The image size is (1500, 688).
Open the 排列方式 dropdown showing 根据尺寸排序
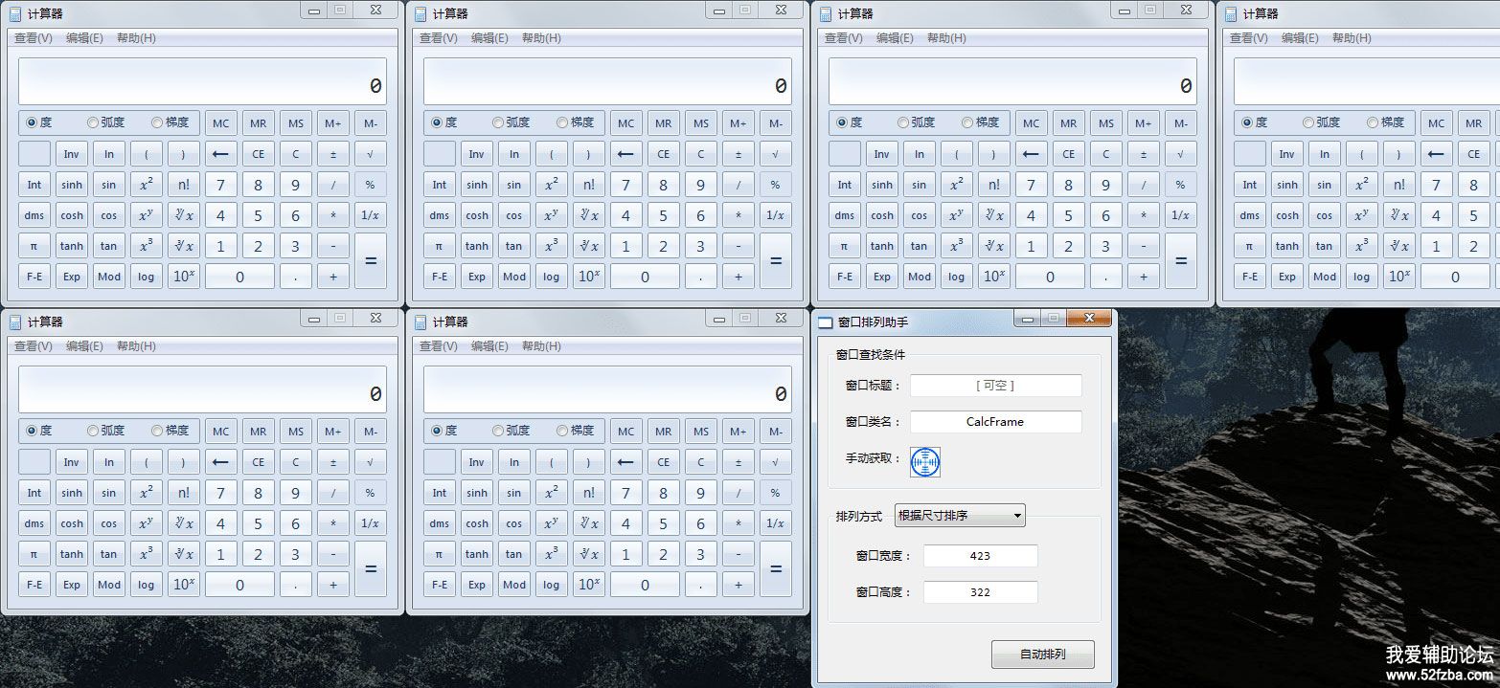coord(960,515)
